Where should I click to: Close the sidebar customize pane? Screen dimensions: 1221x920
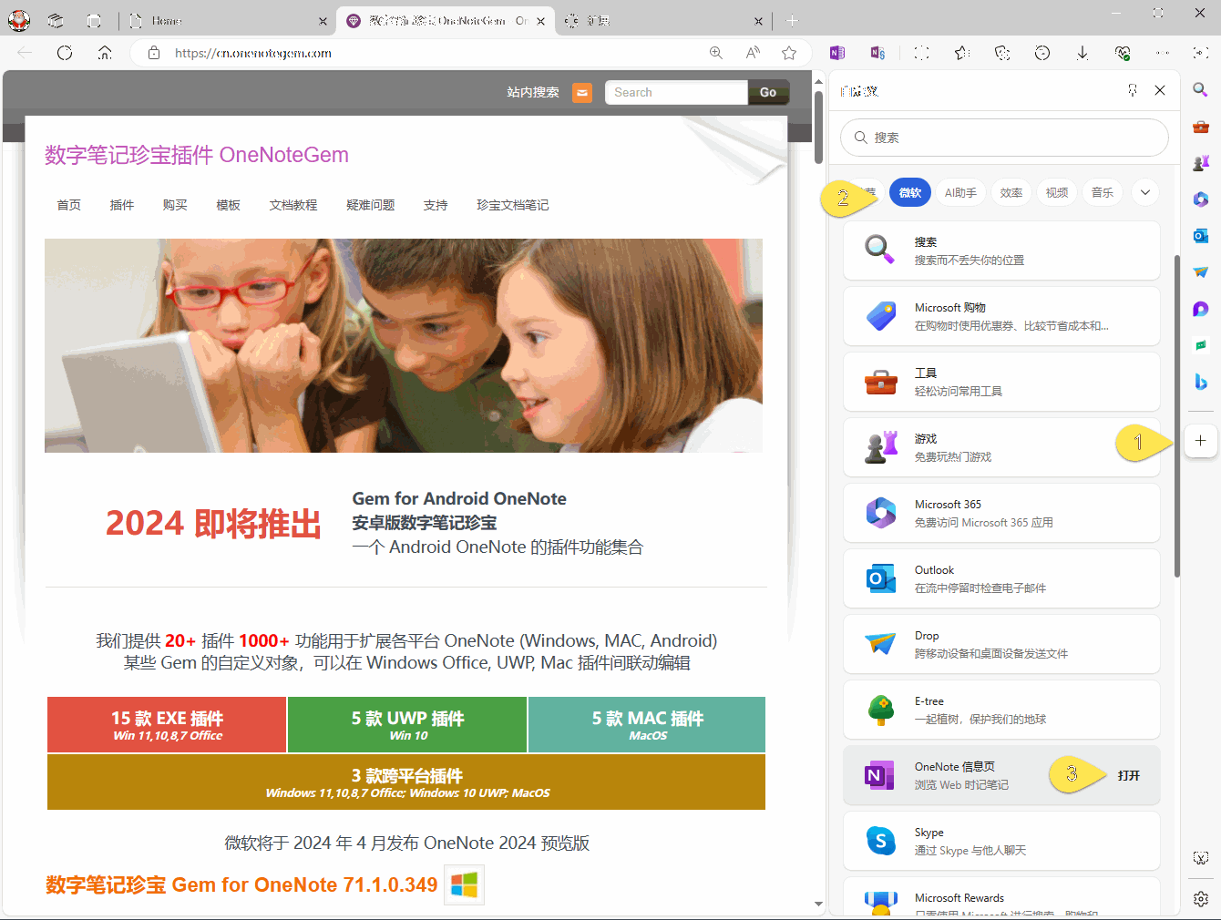[x=1160, y=90]
